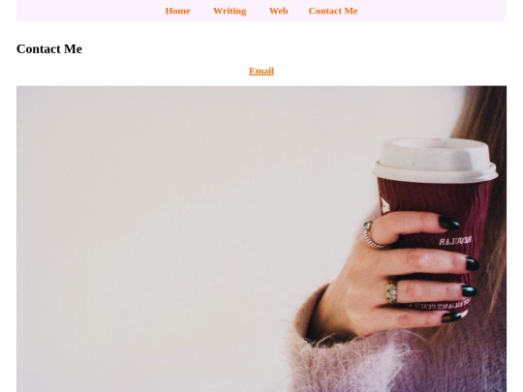Screen dimensions: 523x392
Task: Click the dark green index fingernail
Action: [449, 223]
